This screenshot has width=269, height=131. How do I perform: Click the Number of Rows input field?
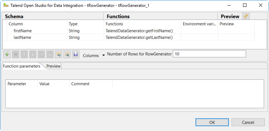209,54
